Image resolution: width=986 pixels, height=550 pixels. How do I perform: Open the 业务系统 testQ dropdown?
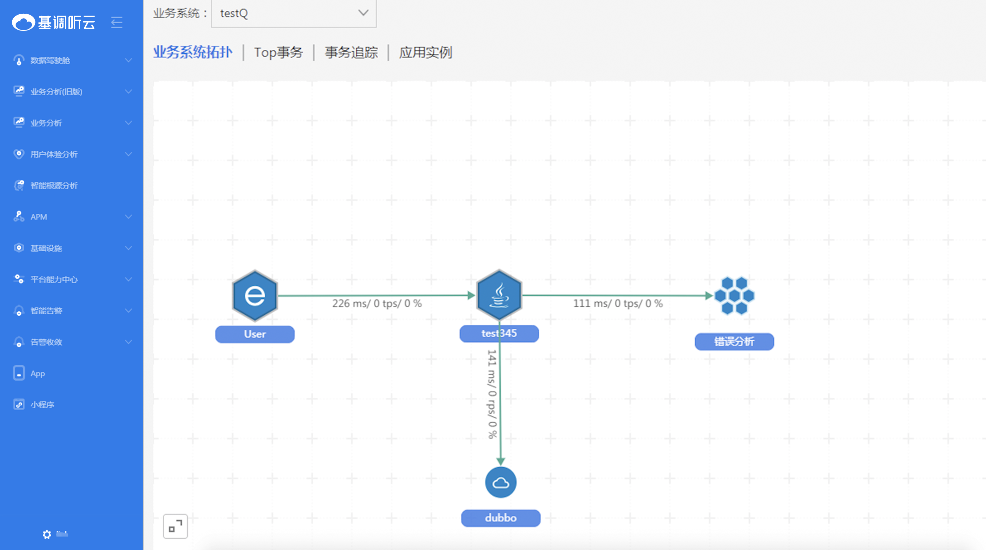(x=294, y=13)
